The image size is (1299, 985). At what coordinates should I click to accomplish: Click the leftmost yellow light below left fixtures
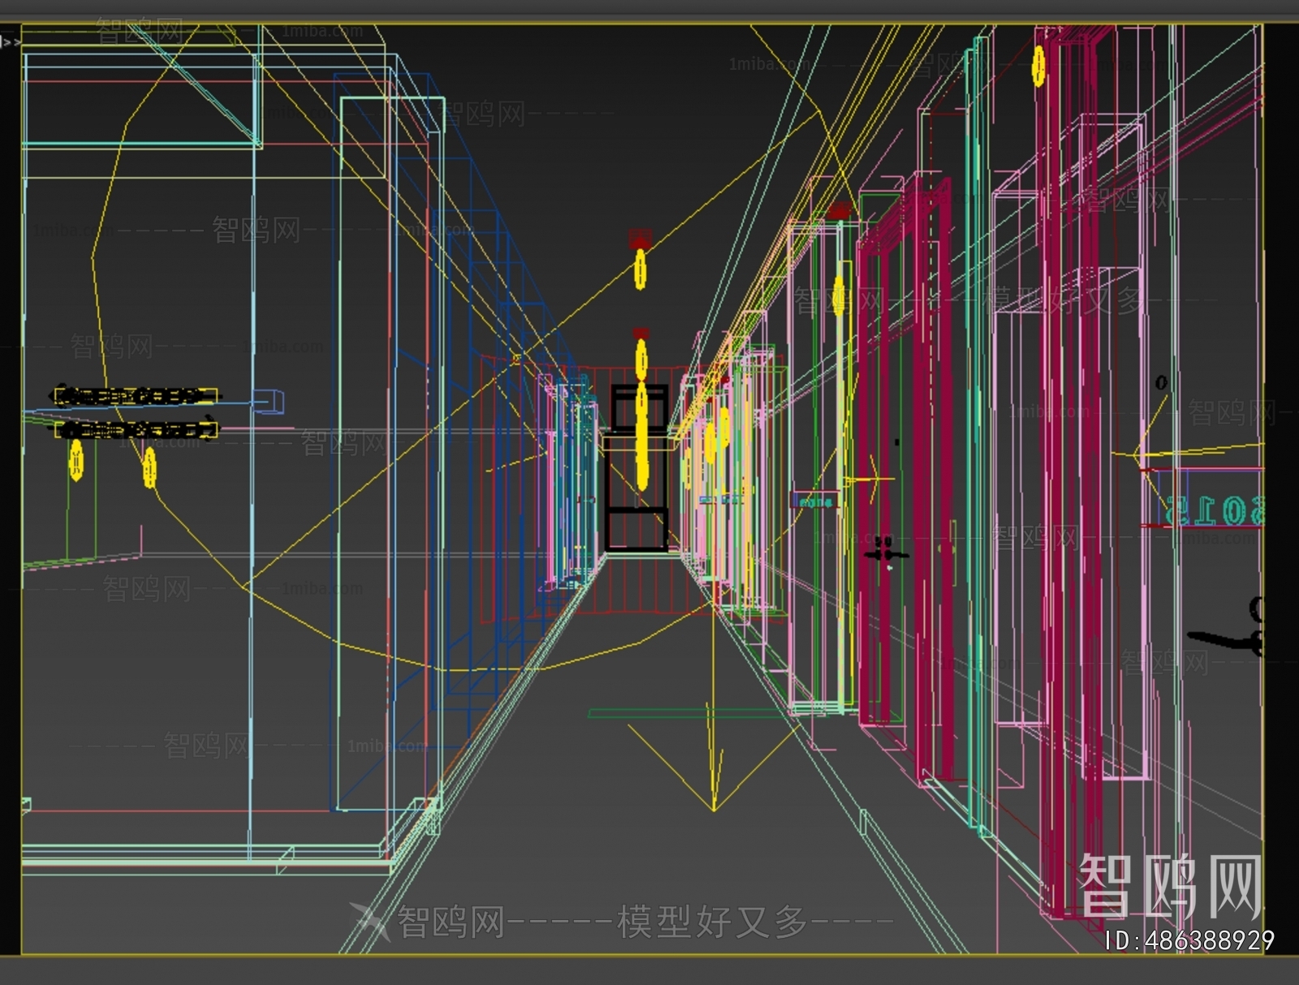pyautogui.click(x=76, y=460)
